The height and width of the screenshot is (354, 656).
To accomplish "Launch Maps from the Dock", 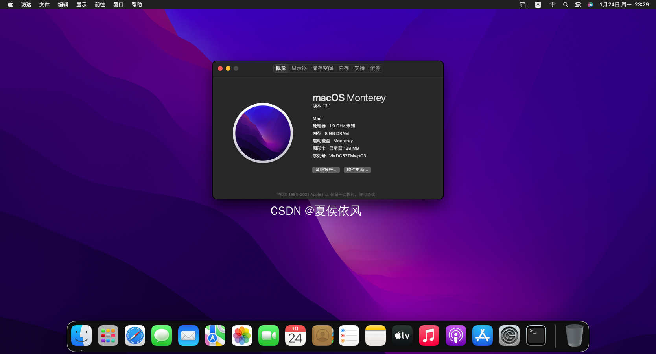I will (x=215, y=336).
